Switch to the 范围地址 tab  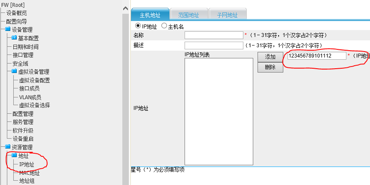click(x=189, y=14)
